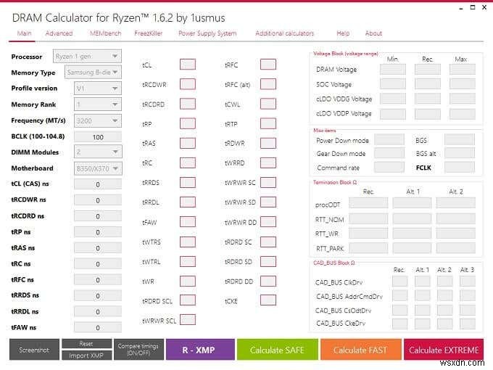Open the Memory Rank dropdown

tap(98, 104)
